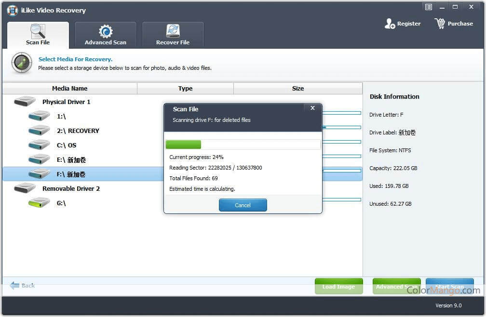Cancel the running scan

tap(243, 205)
